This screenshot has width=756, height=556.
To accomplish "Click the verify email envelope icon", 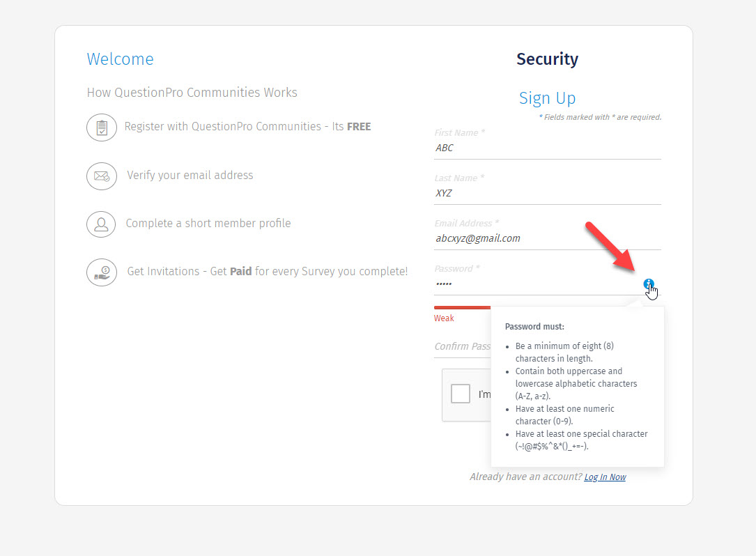I will coord(102,176).
